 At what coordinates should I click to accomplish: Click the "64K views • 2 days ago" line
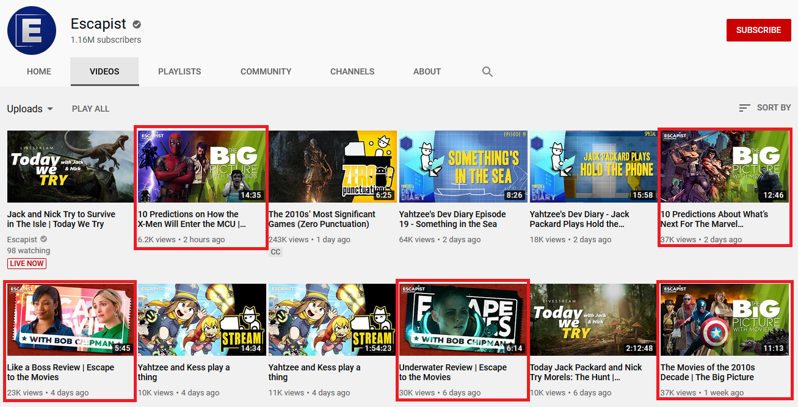[x=440, y=240]
